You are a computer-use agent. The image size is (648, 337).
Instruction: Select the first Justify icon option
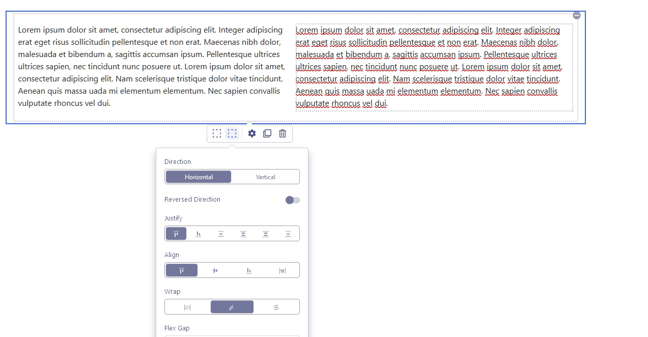point(176,234)
